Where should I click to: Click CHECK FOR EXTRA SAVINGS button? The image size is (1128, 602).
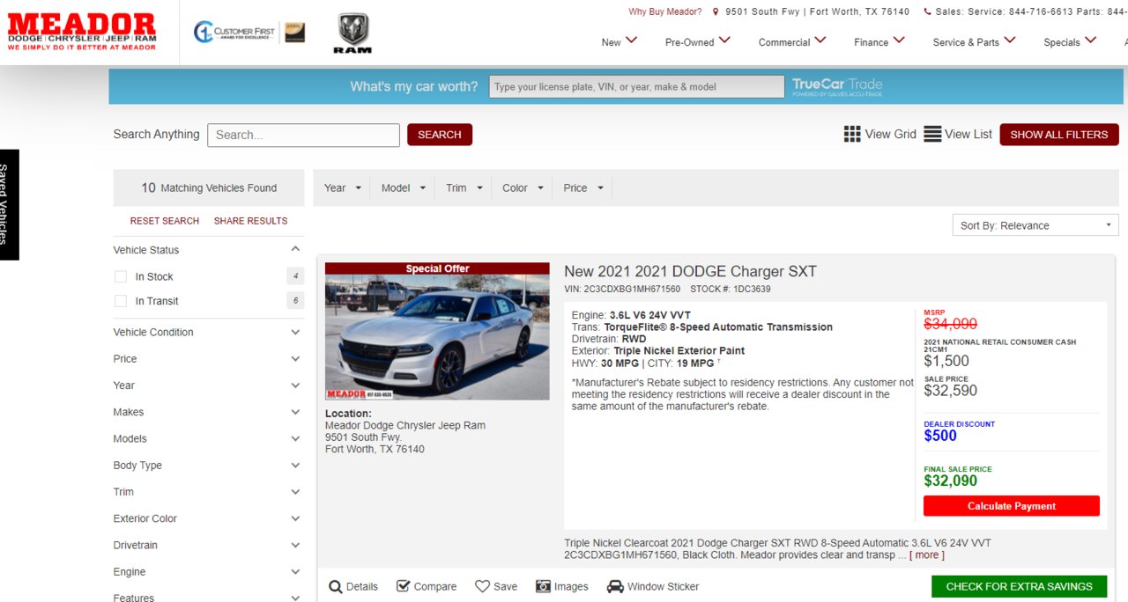(x=1019, y=586)
